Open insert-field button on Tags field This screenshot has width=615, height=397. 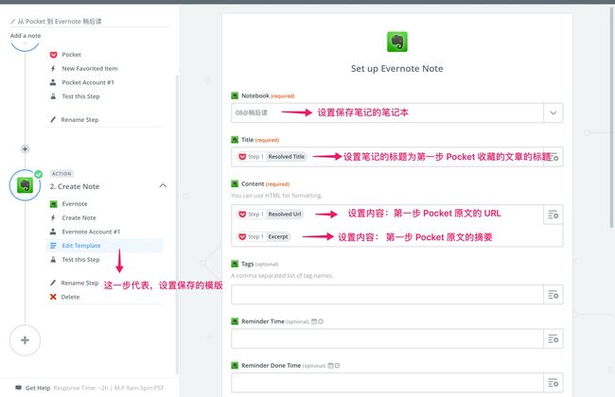click(553, 295)
